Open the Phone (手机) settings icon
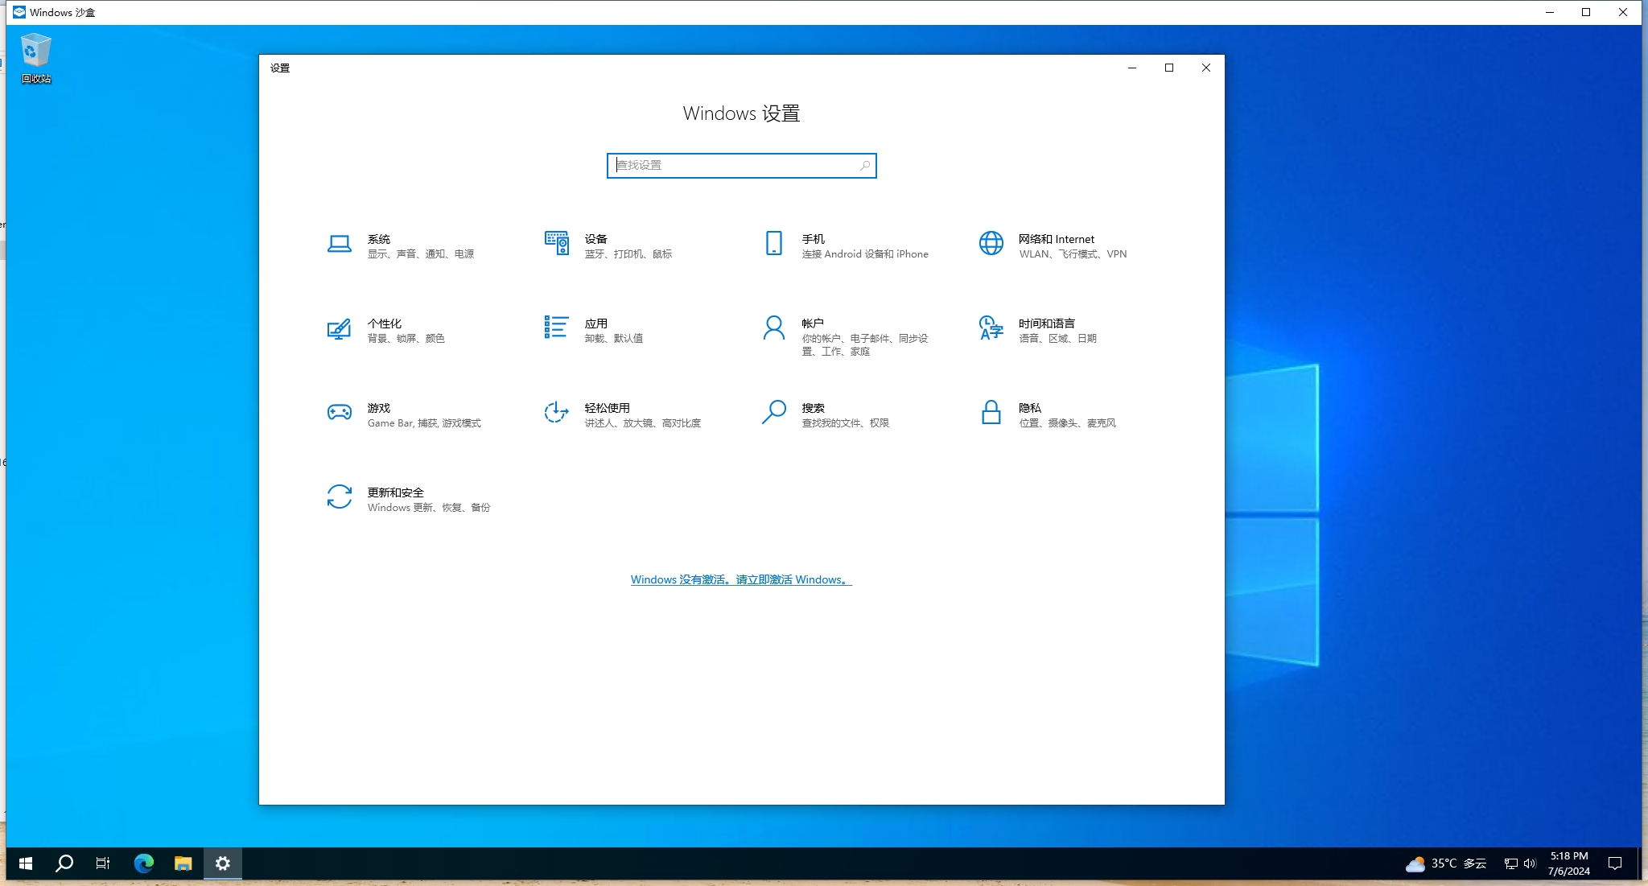The image size is (1648, 886). click(x=773, y=244)
